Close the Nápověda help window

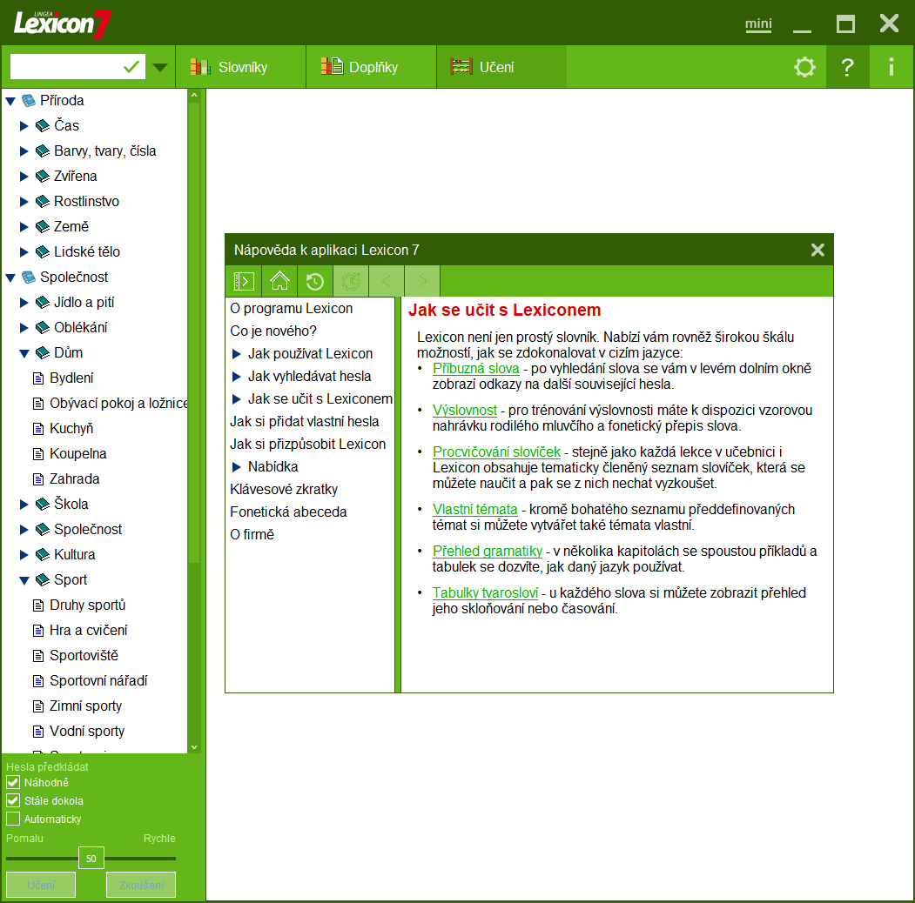[817, 250]
